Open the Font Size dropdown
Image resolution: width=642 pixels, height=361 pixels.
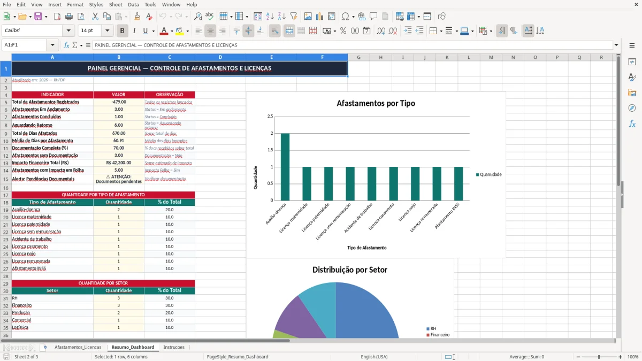pyautogui.click(x=108, y=31)
